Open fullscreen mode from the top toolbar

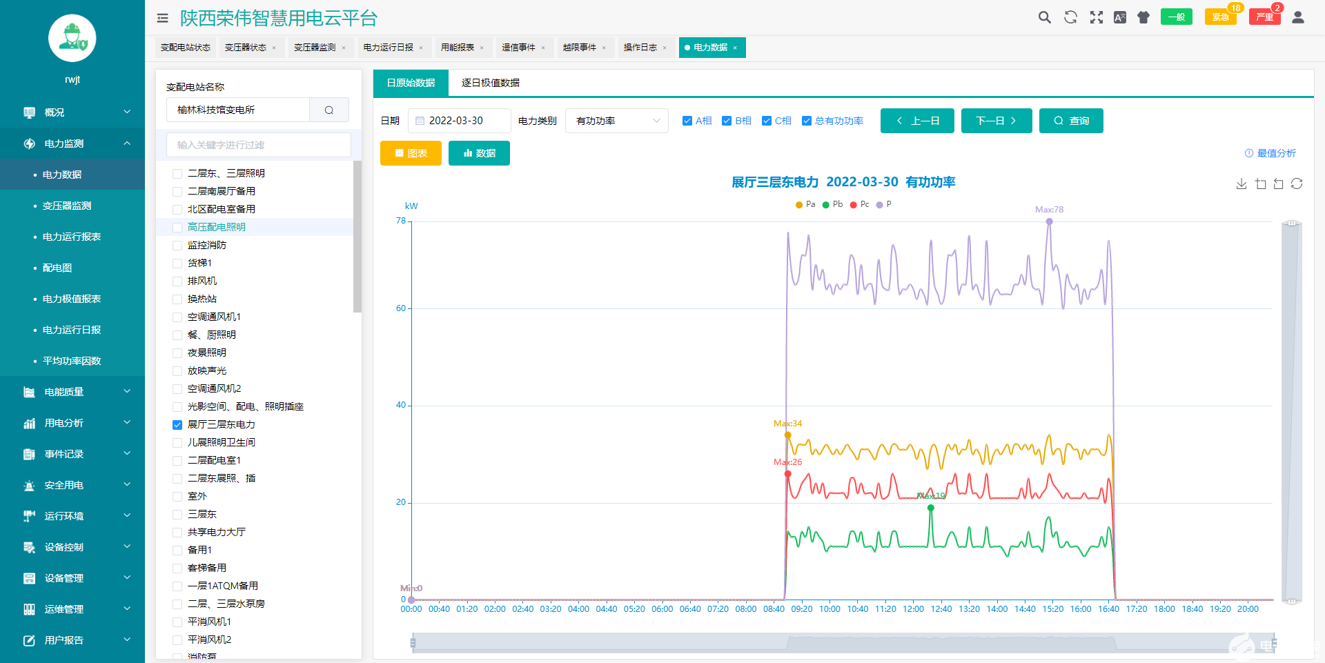tap(1096, 17)
